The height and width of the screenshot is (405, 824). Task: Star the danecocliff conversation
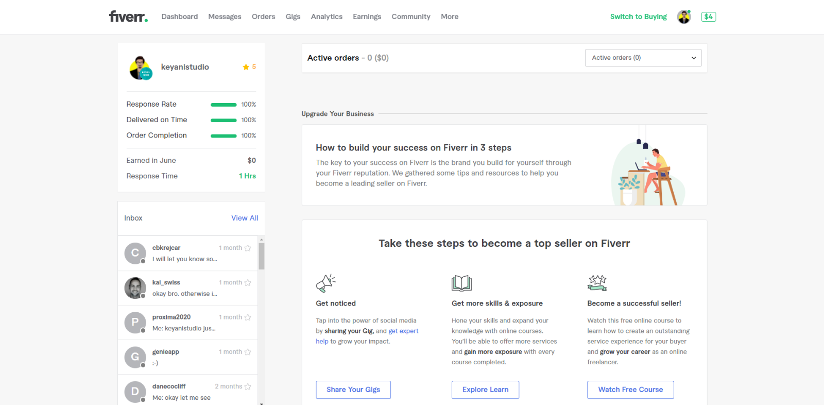248,386
